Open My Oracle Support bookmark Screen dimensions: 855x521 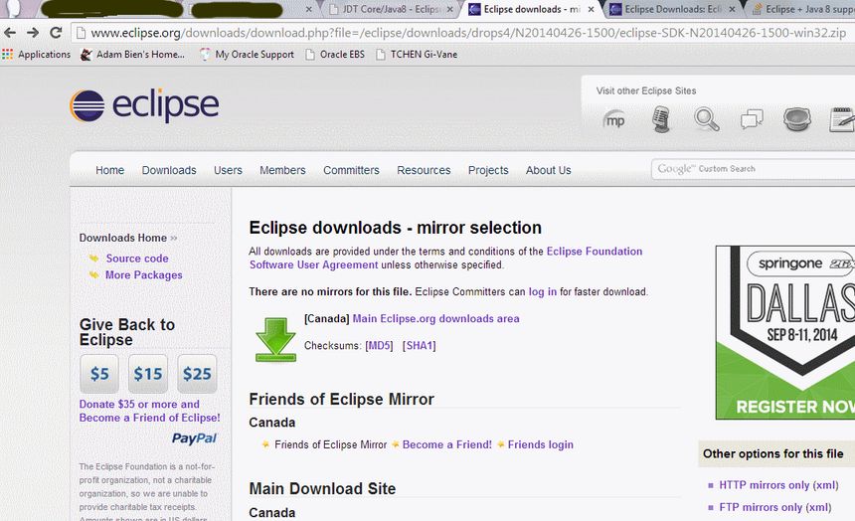pyautogui.click(x=254, y=55)
